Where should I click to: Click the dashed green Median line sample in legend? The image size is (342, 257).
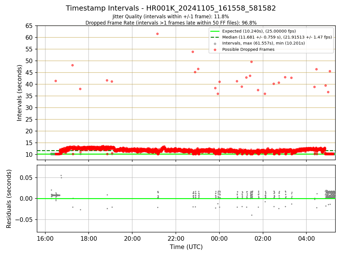point(215,37)
